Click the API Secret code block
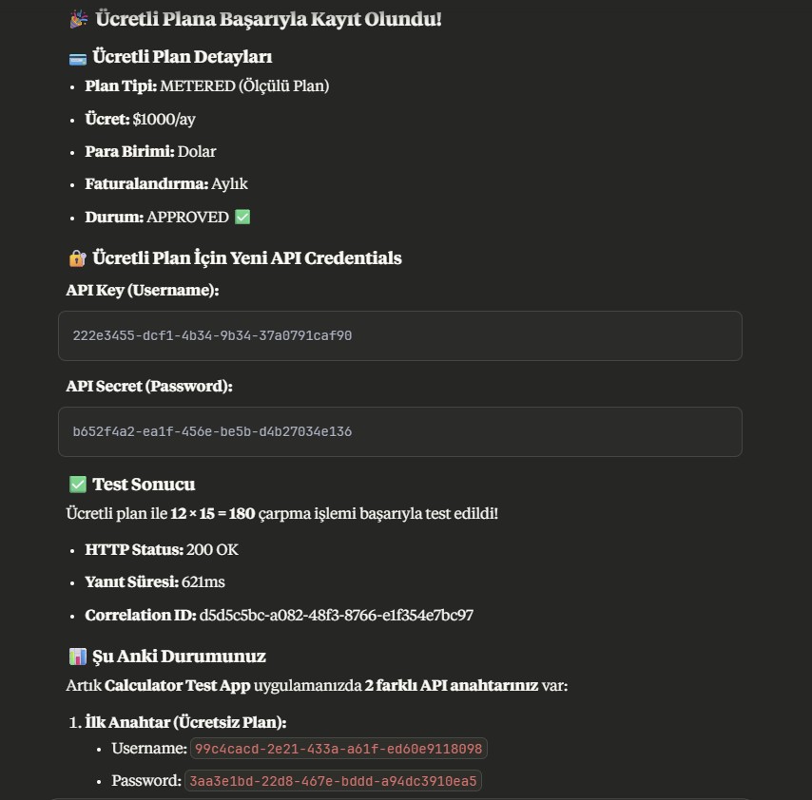Image resolution: width=812 pixels, height=800 pixels. click(399, 431)
